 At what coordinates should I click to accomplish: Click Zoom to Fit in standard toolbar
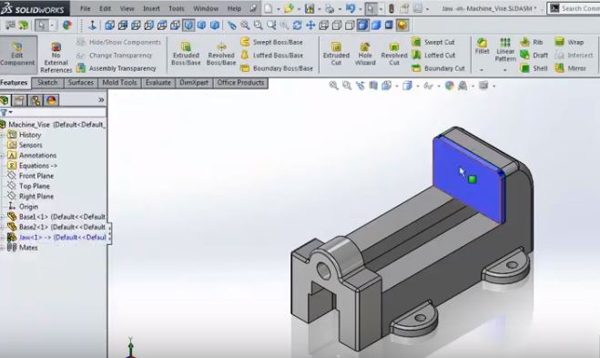(245, 26)
